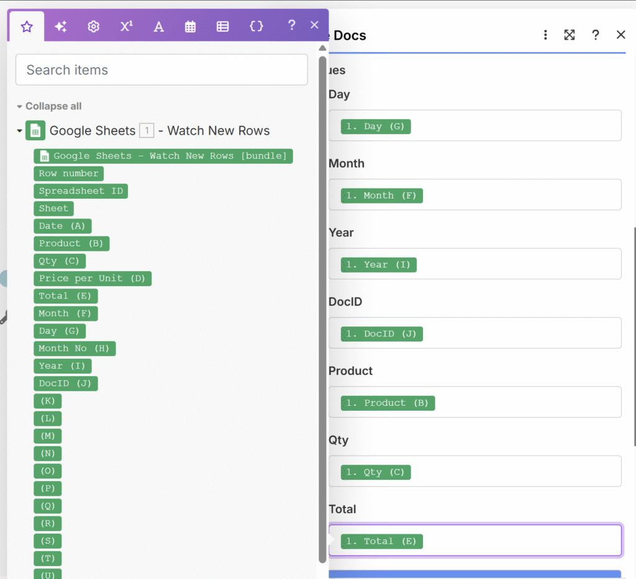Image resolution: width=636 pixels, height=579 pixels.
Task: Open the text functions A tab
Action: pyautogui.click(x=158, y=27)
